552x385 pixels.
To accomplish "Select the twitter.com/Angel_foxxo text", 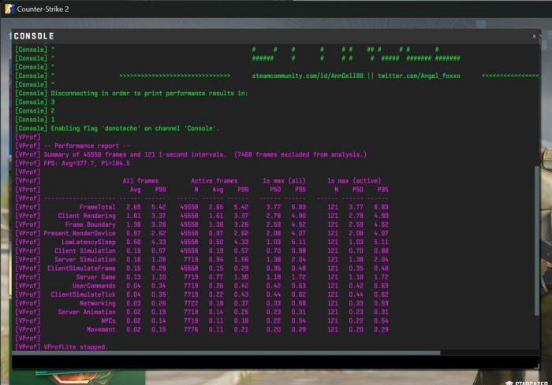I will tap(419, 76).
